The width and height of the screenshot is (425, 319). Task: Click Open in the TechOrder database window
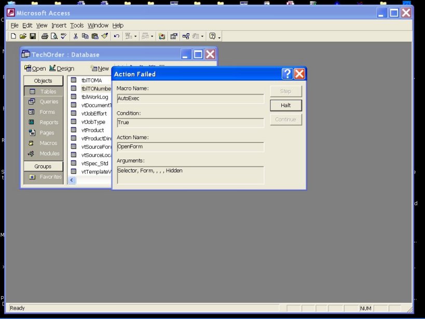coord(35,69)
